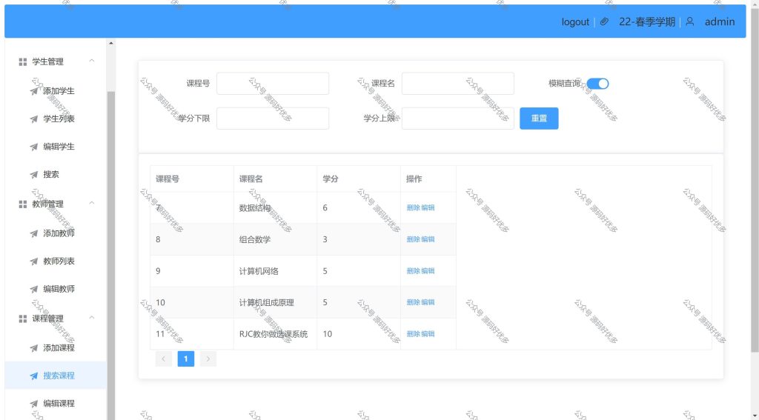The height and width of the screenshot is (420, 759).
Task: Open the 编辑课程 menu item
Action: point(56,404)
